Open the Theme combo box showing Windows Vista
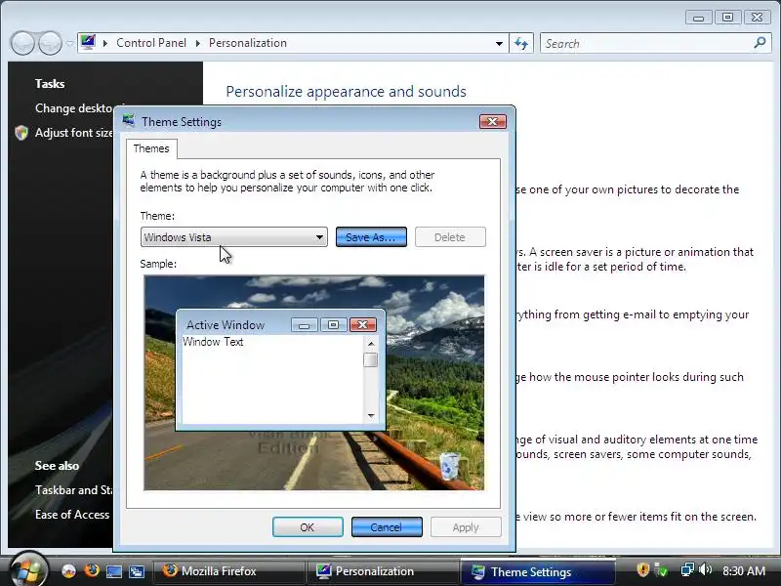The height and width of the screenshot is (586, 781). pos(233,237)
